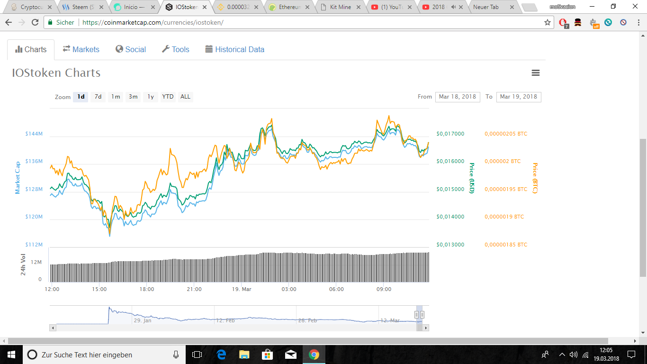Open the Action Center notifications
Image resolution: width=647 pixels, height=364 pixels.
(x=631, y=355)
